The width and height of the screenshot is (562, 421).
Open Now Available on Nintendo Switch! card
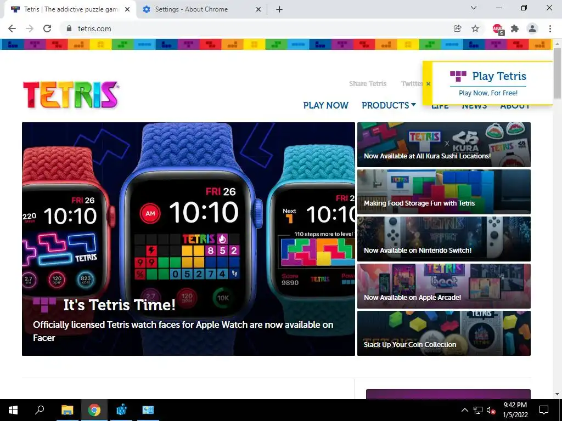(x=443, y=239)
